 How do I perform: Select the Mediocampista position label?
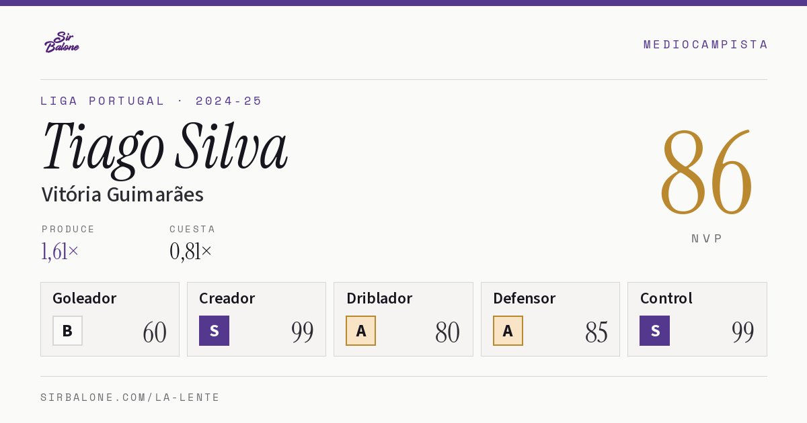point(705,44)
